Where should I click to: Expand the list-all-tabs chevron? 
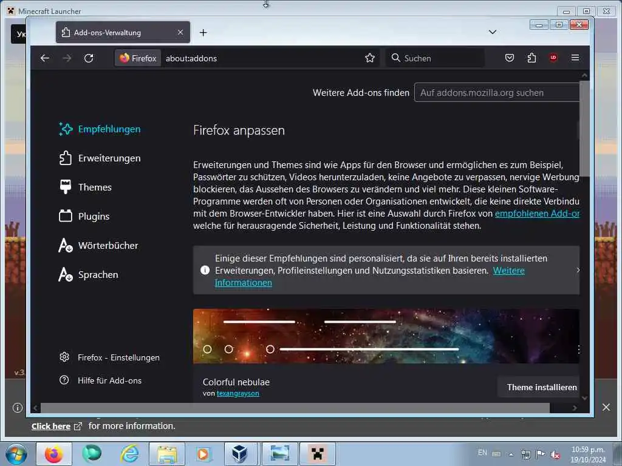pyautogui.click(x=492, y=32)
